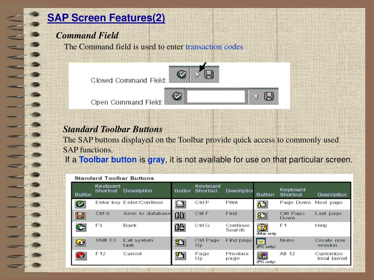374x280 pixels.
Task: Click the green Back arrow icon
Action: coord(81,227)
